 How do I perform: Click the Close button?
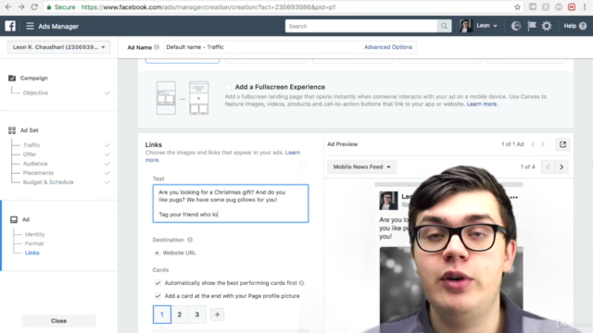(58, 321)
